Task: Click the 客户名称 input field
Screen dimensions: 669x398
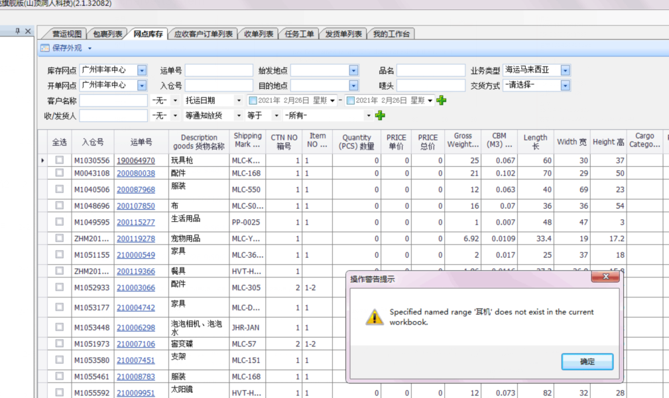Action: (x=113, y=101)
